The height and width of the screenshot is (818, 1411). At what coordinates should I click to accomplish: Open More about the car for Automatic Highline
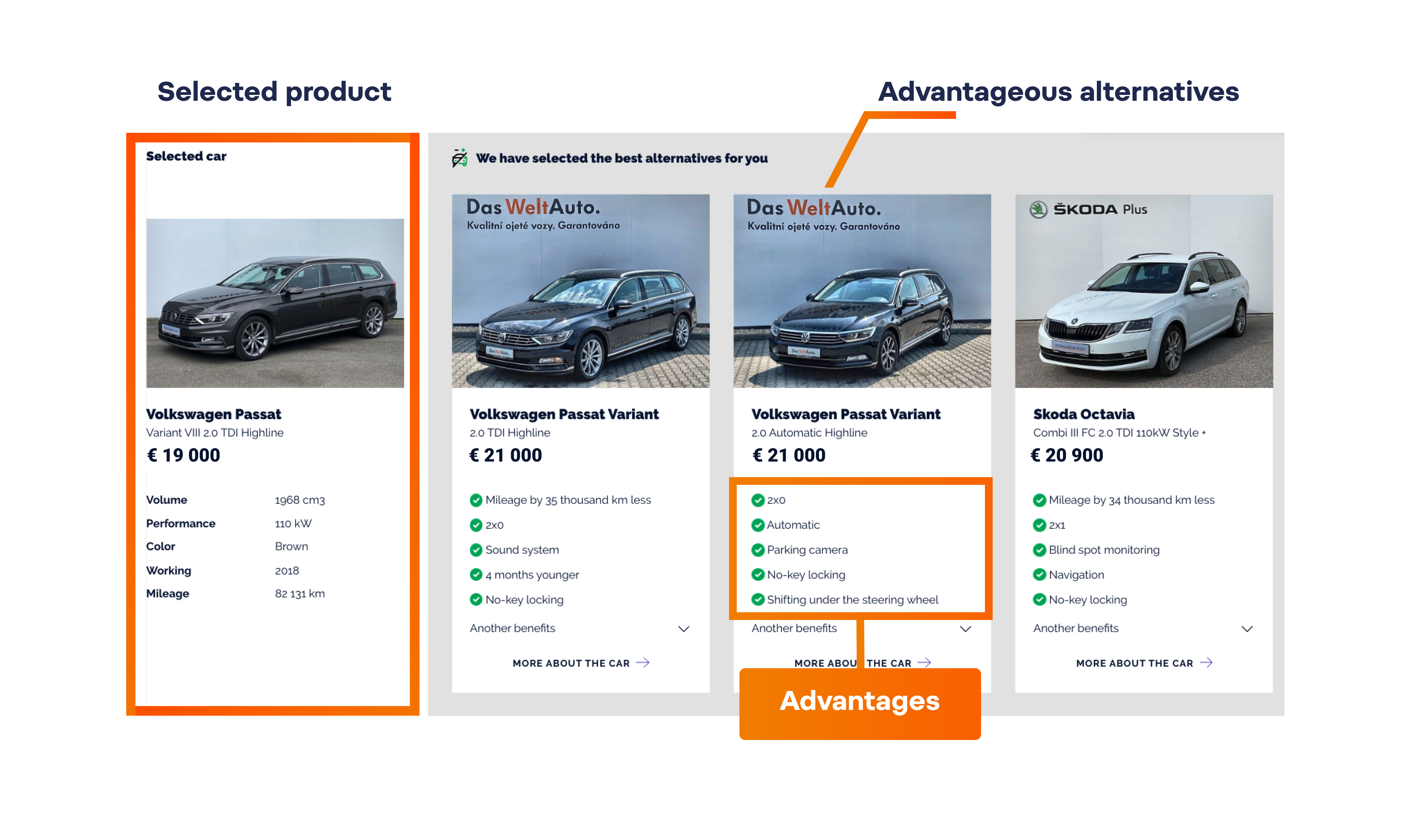coord(862,663)
